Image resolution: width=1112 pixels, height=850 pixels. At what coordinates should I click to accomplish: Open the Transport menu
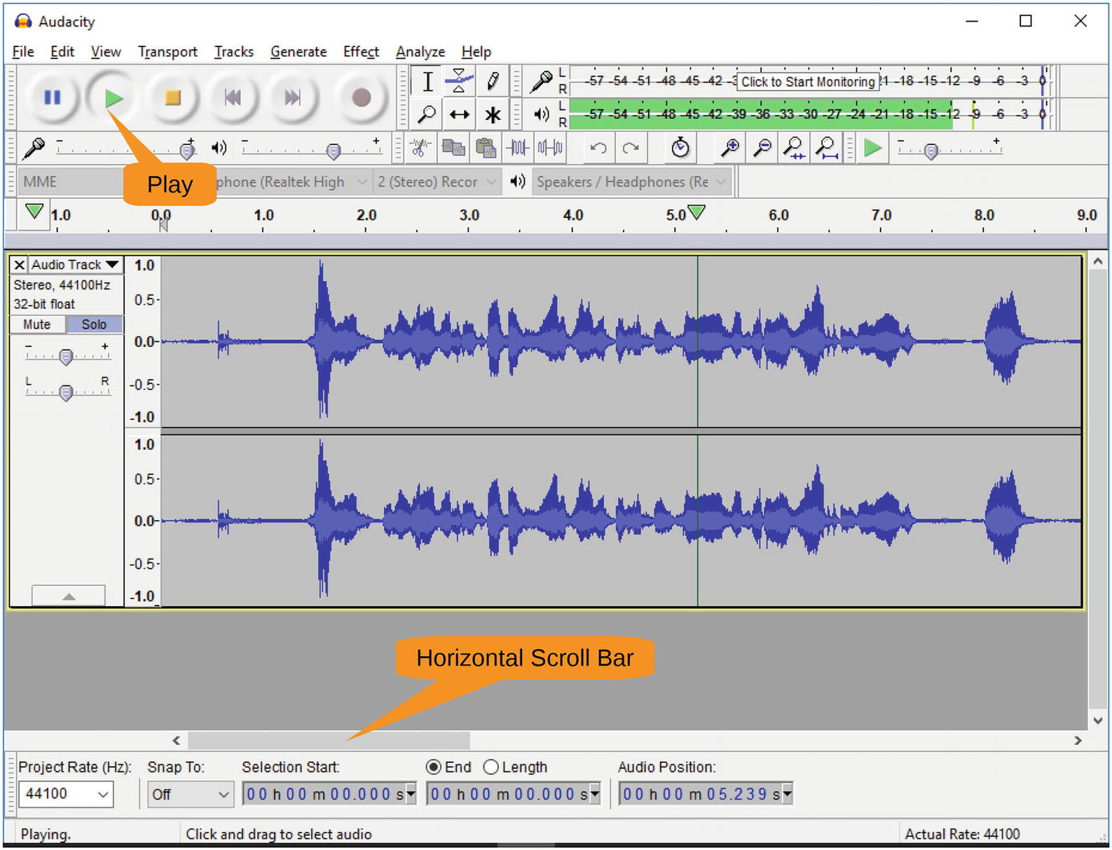point(167,52)
